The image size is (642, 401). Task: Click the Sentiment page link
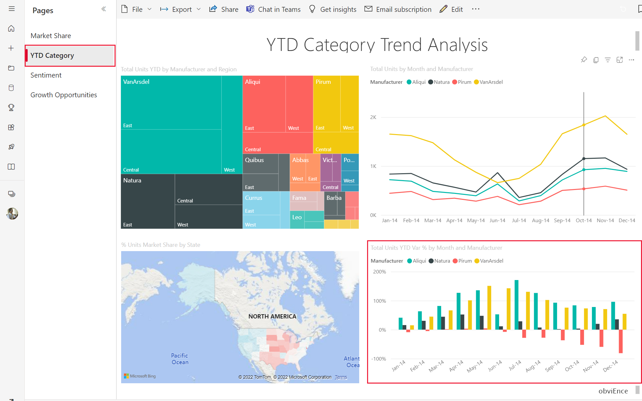pyautogui.click(x=46, y=75)
